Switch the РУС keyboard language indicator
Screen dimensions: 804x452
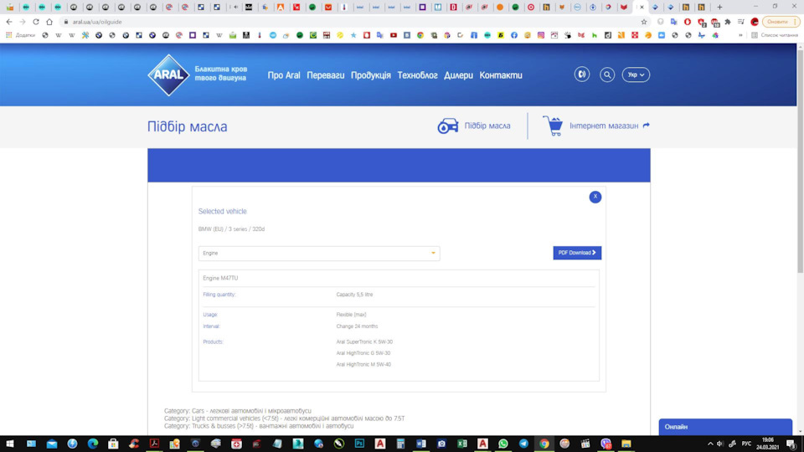click(x=746, y=444)
